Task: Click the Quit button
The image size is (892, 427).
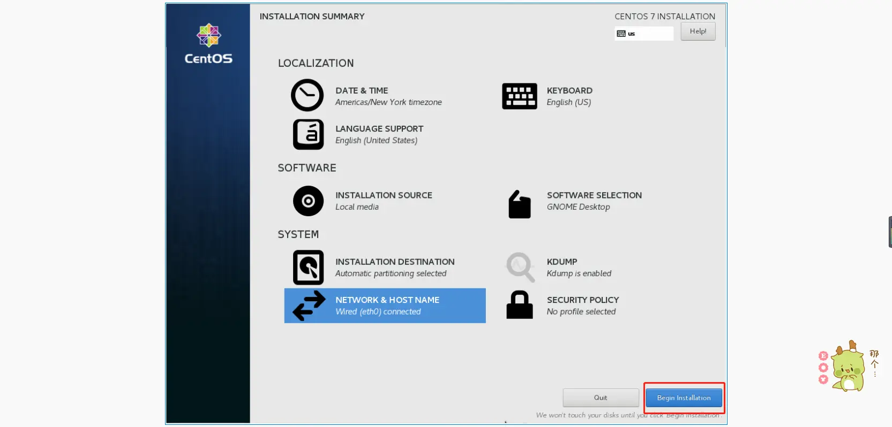Action: tap(601, 398)
